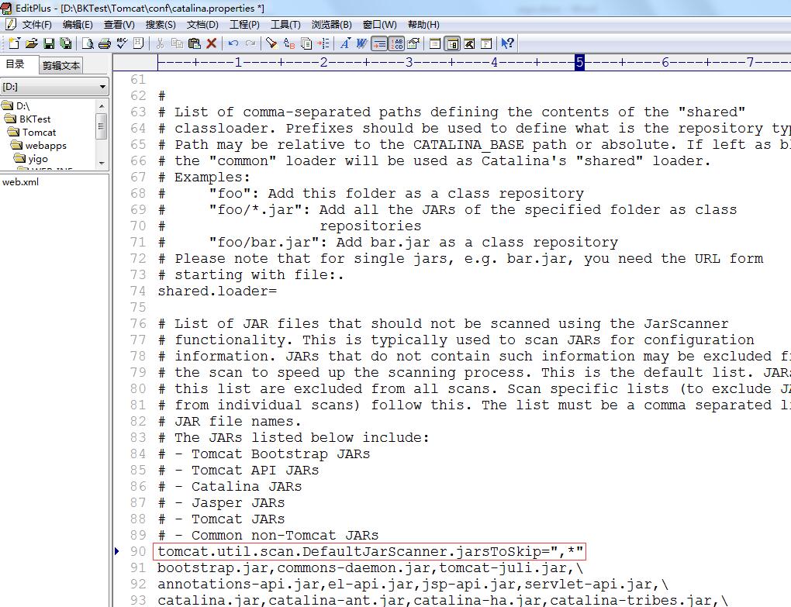
Task: Open Print Preview from toolbar
Action: pos(88,43)
